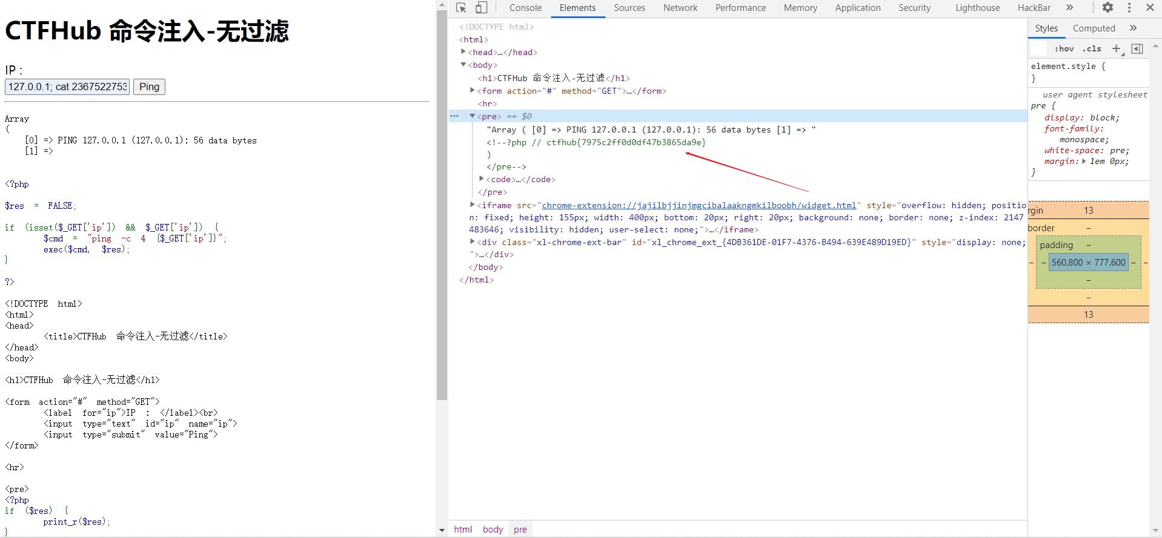
Task: Select the ctfhub flag comment line
Action: click(596, 142)
